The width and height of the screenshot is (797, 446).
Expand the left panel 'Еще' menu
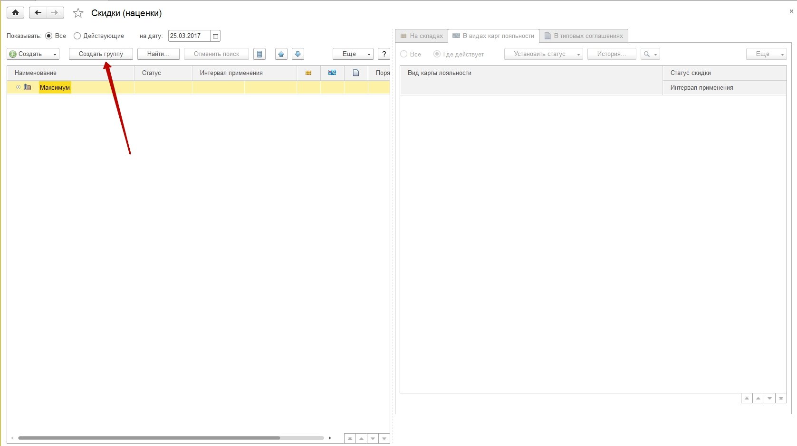pos(353,54)
